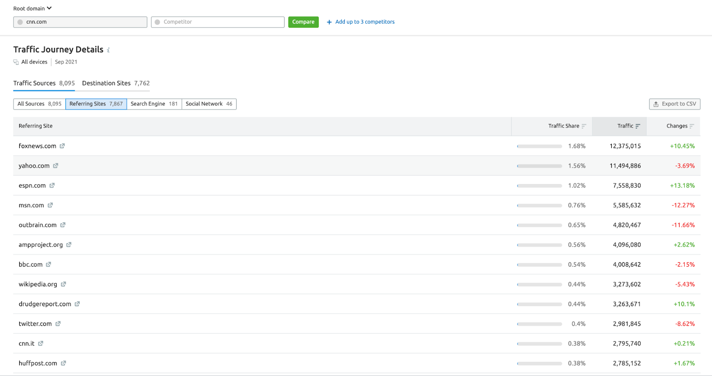Open external link icon next to foxnews.com
712x376 pixels.
62,146
